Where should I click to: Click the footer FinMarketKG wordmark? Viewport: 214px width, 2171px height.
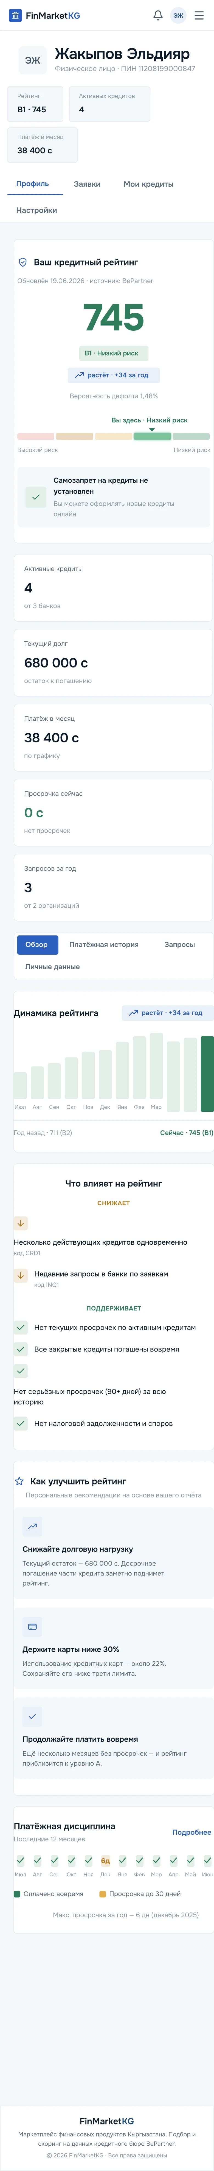click(x=106, y=2121)
